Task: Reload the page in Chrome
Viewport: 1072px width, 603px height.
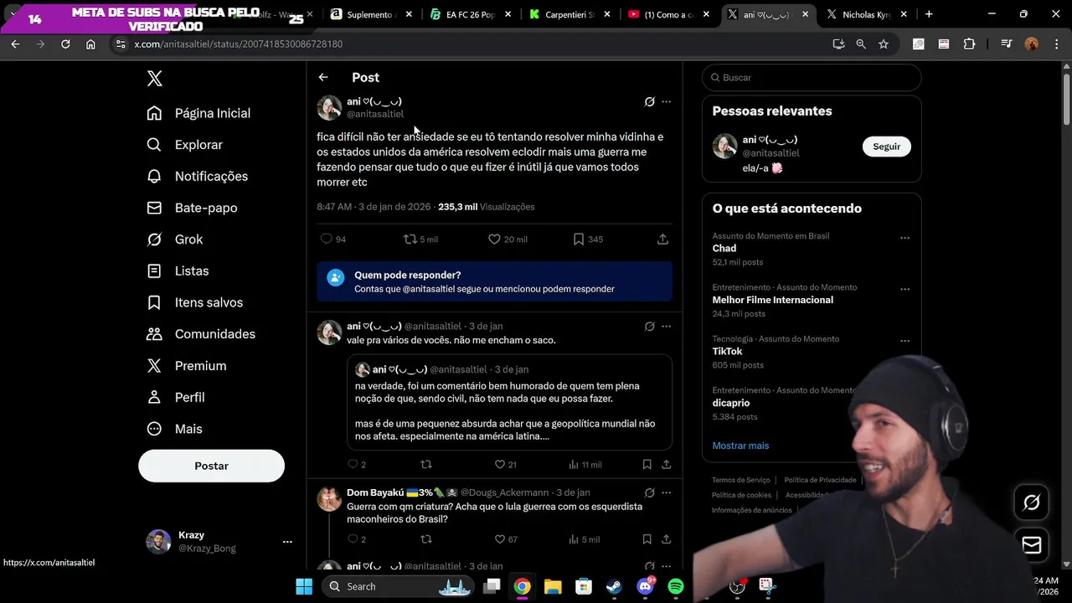Action: pos(65,44)
